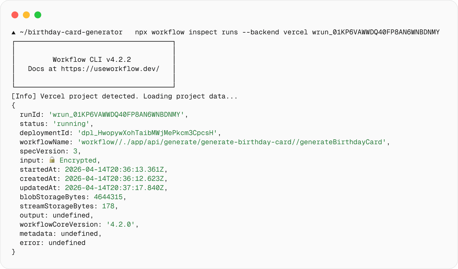The height and width of the screenshot is (269, 458).
Task: Click the ~/birthday-card-generator directory path
Action: tap(71, 32)
